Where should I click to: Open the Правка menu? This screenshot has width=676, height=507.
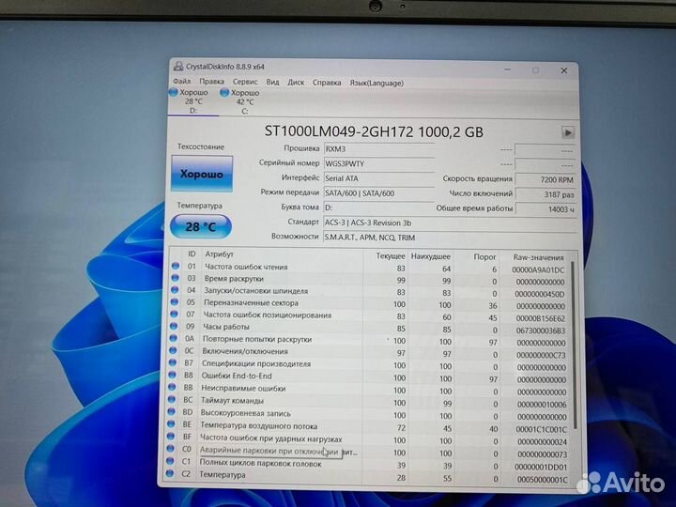tap(211, 82)
